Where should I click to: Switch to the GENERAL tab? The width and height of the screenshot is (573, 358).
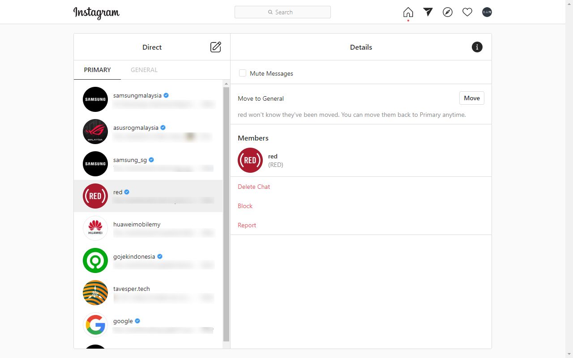(x=144, y=70)
